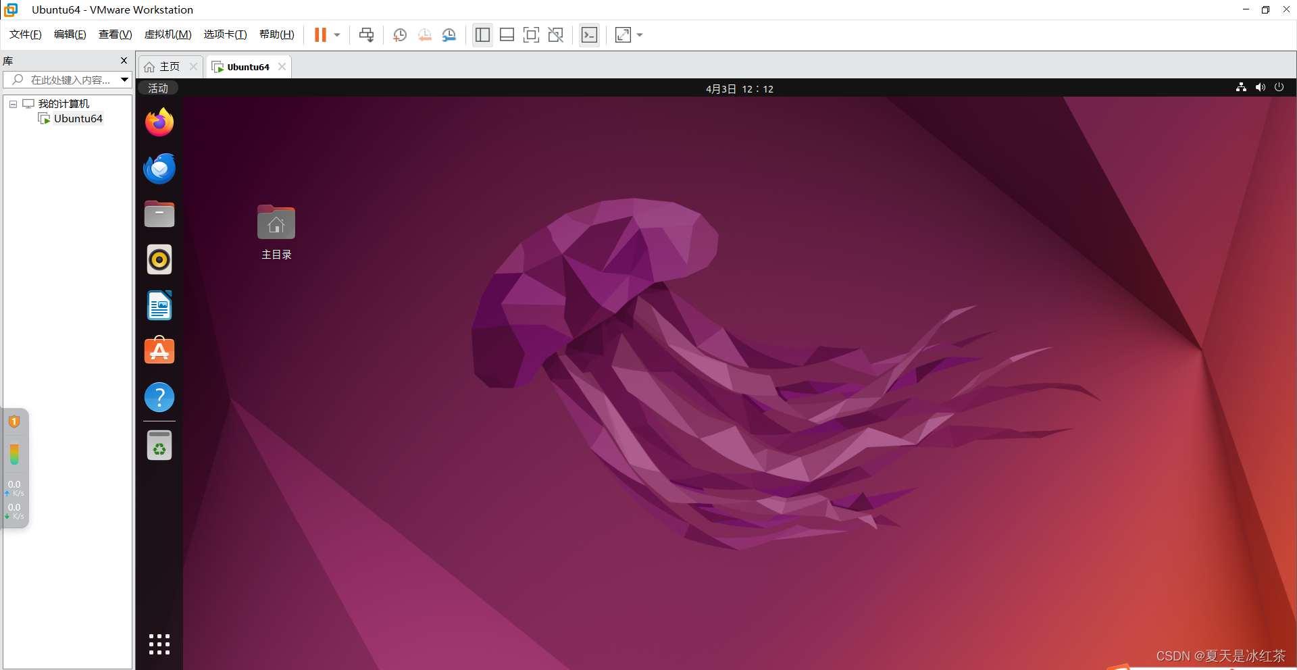The width and height of the screenshot is (1297, 670).
Task: Open the Trash icon in the dock
Action: point(159,445)
